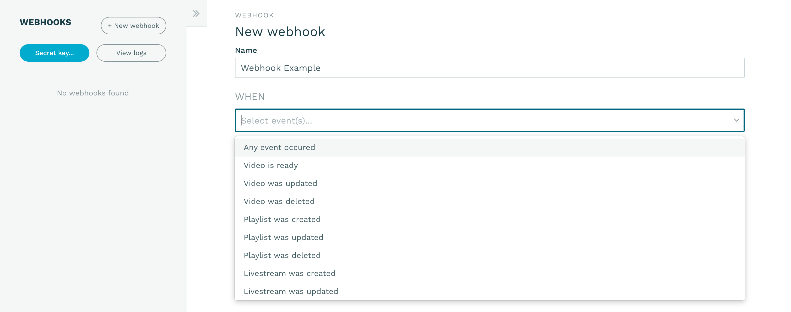Select 'Video is ready' event option
This screenshot has height=312, width=791.
[x=270, y=165]
